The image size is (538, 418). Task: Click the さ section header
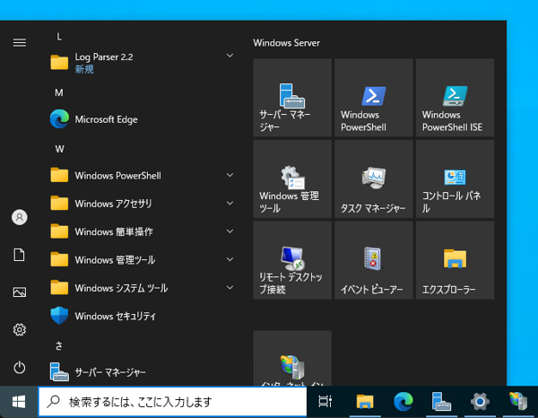59,345
